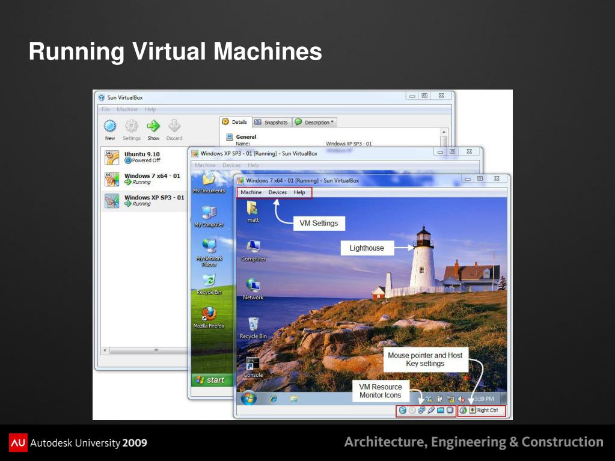The height and width of the screenshot is (461, 615).
Task: Open Help menu in Windows 7 VM window
Action: click(299, 192)
